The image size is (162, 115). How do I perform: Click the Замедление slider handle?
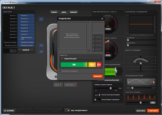[128, 45]
